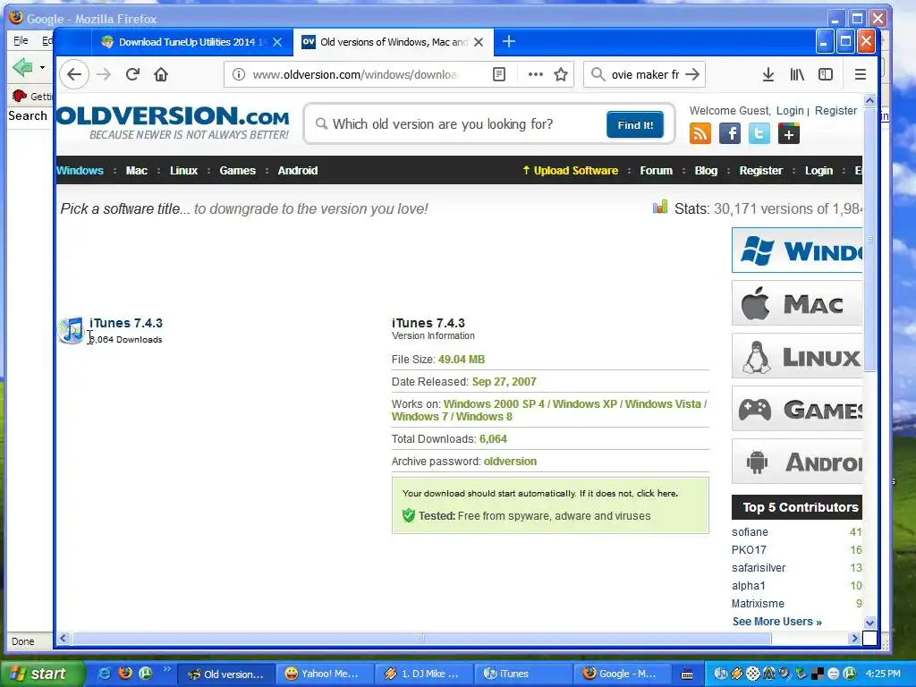The image size is (916, 687).
Task: Open contributor safarisilver profile
Action: click(x=759, y=568)
